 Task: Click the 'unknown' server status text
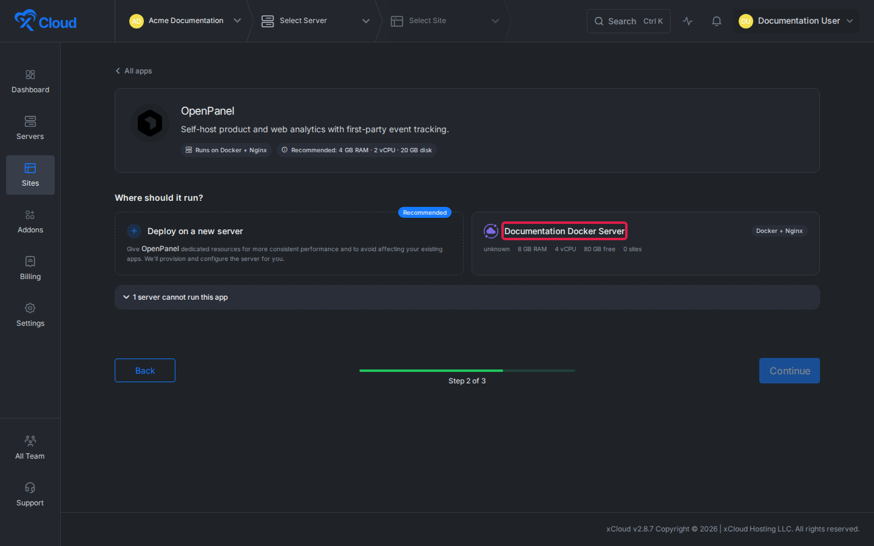[496, 249]
